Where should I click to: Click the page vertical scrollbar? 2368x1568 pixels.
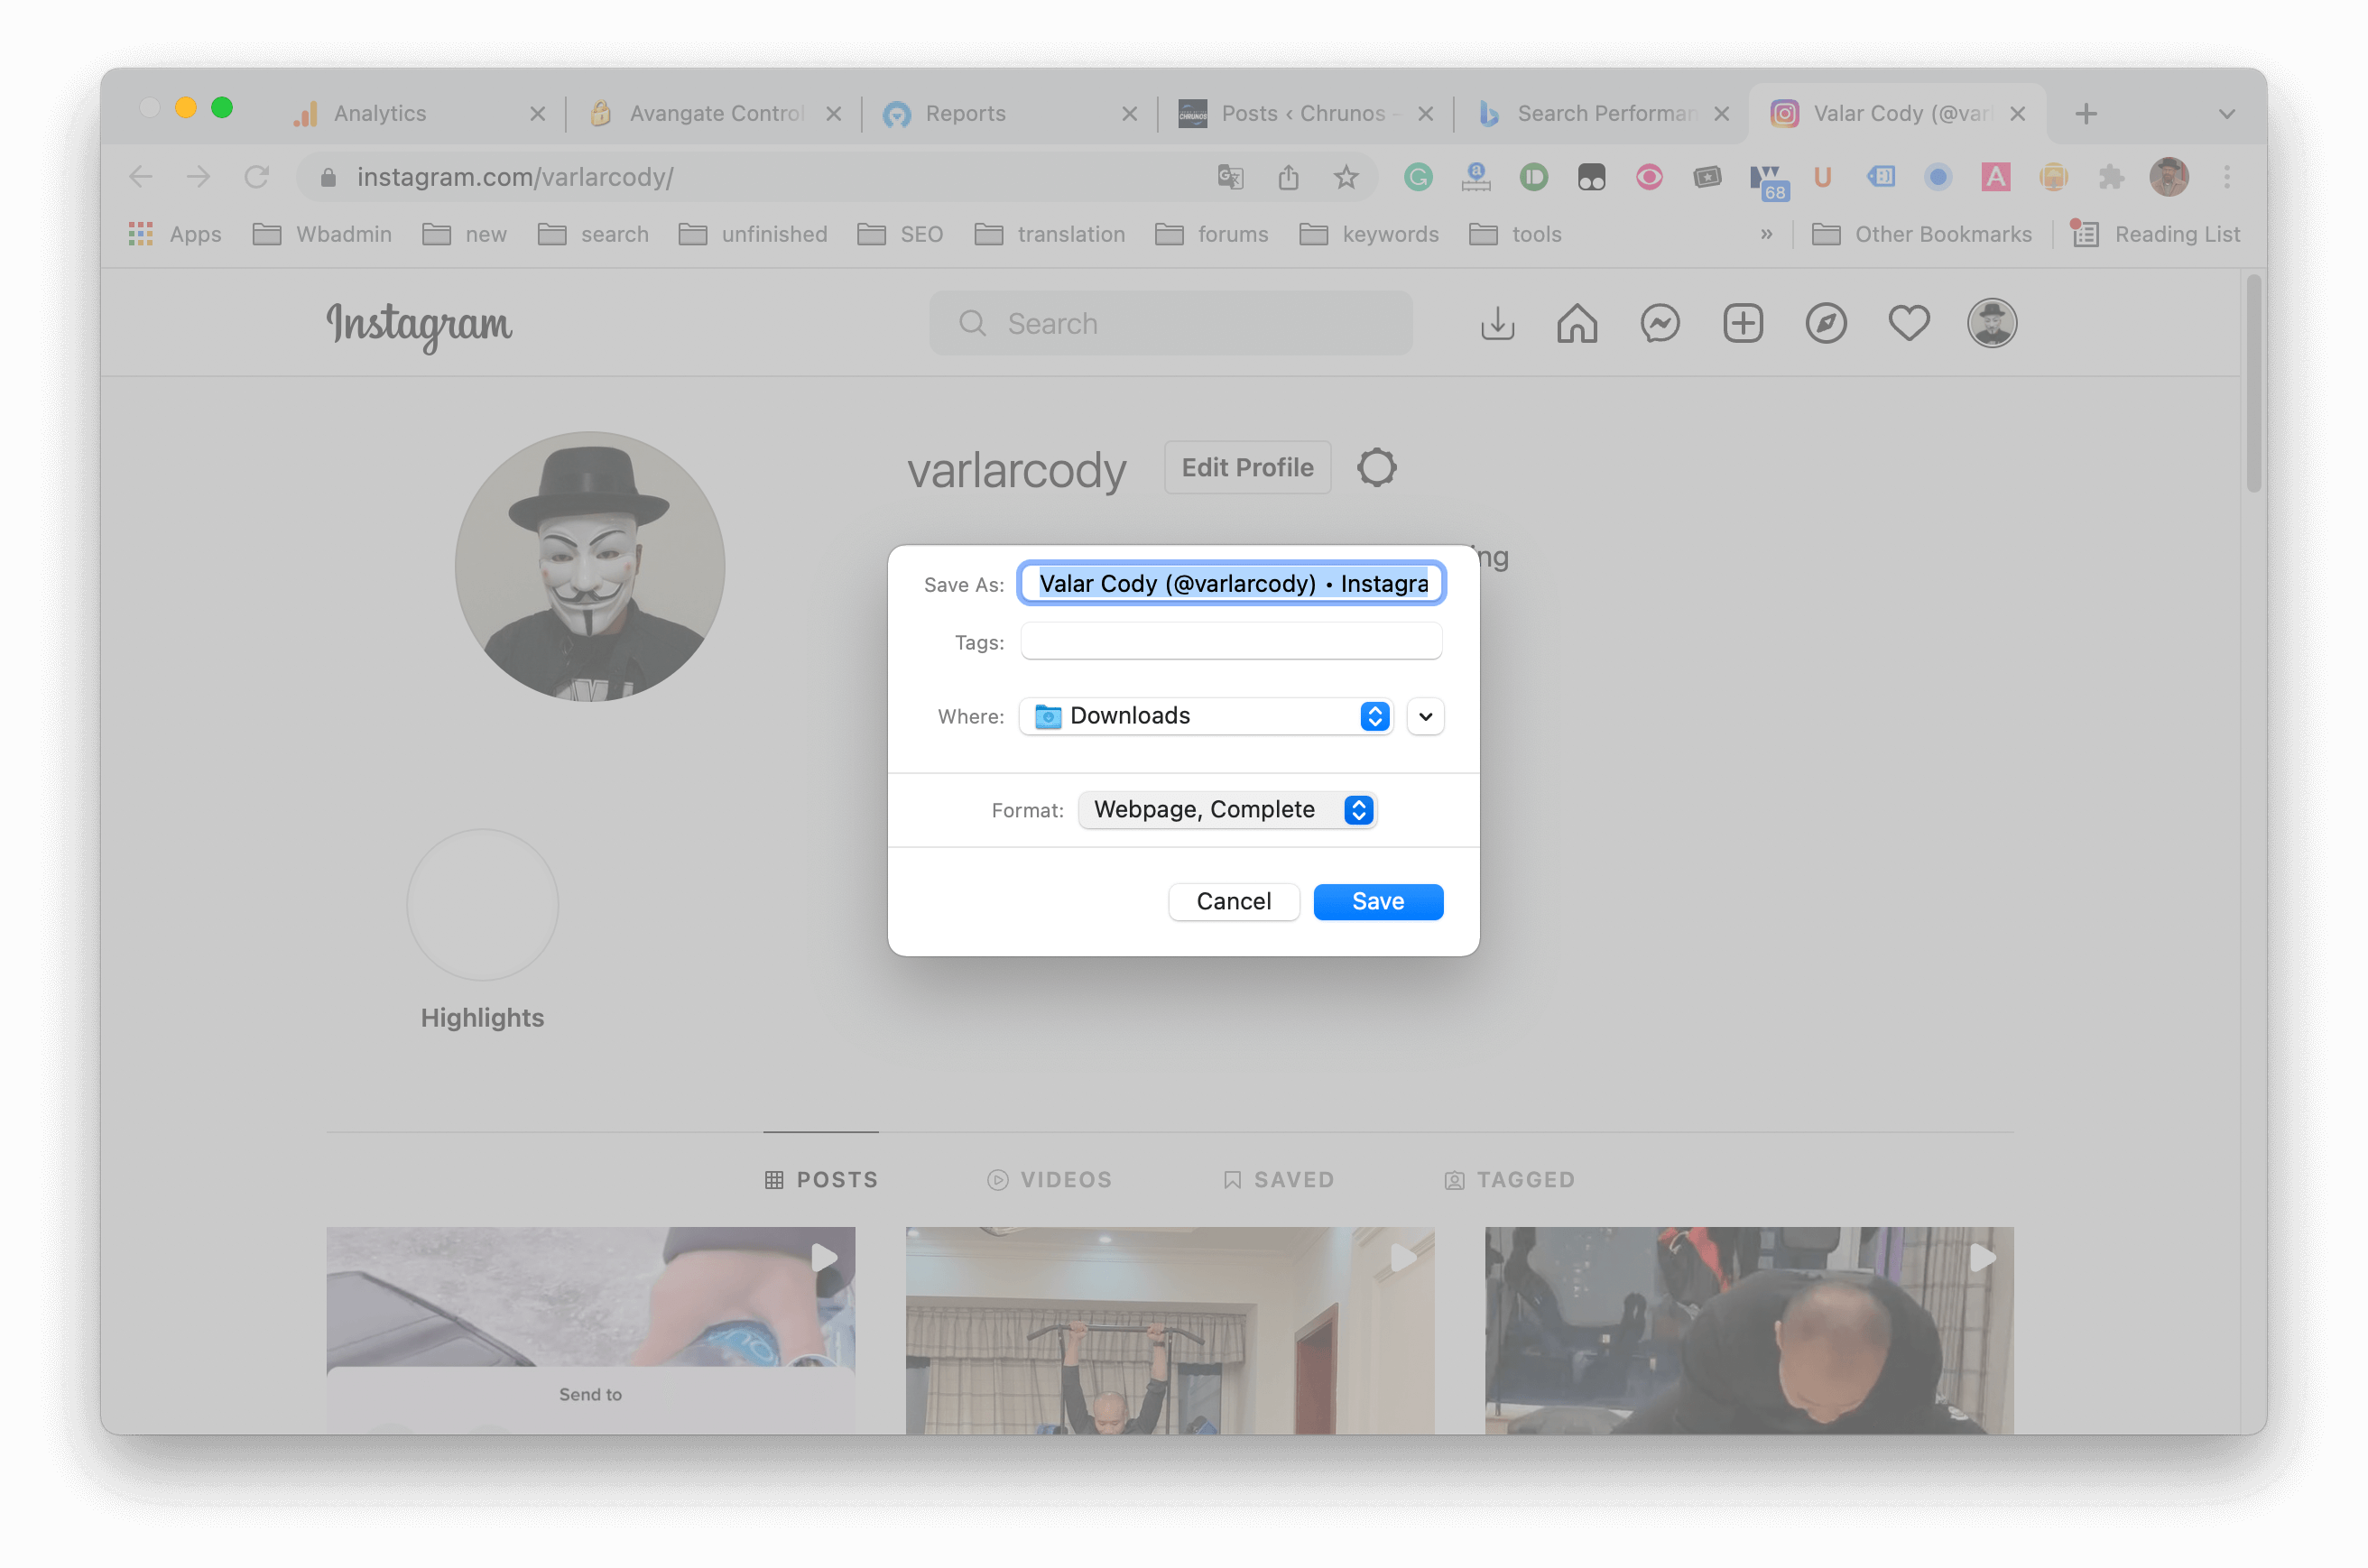click(2253, 385)
